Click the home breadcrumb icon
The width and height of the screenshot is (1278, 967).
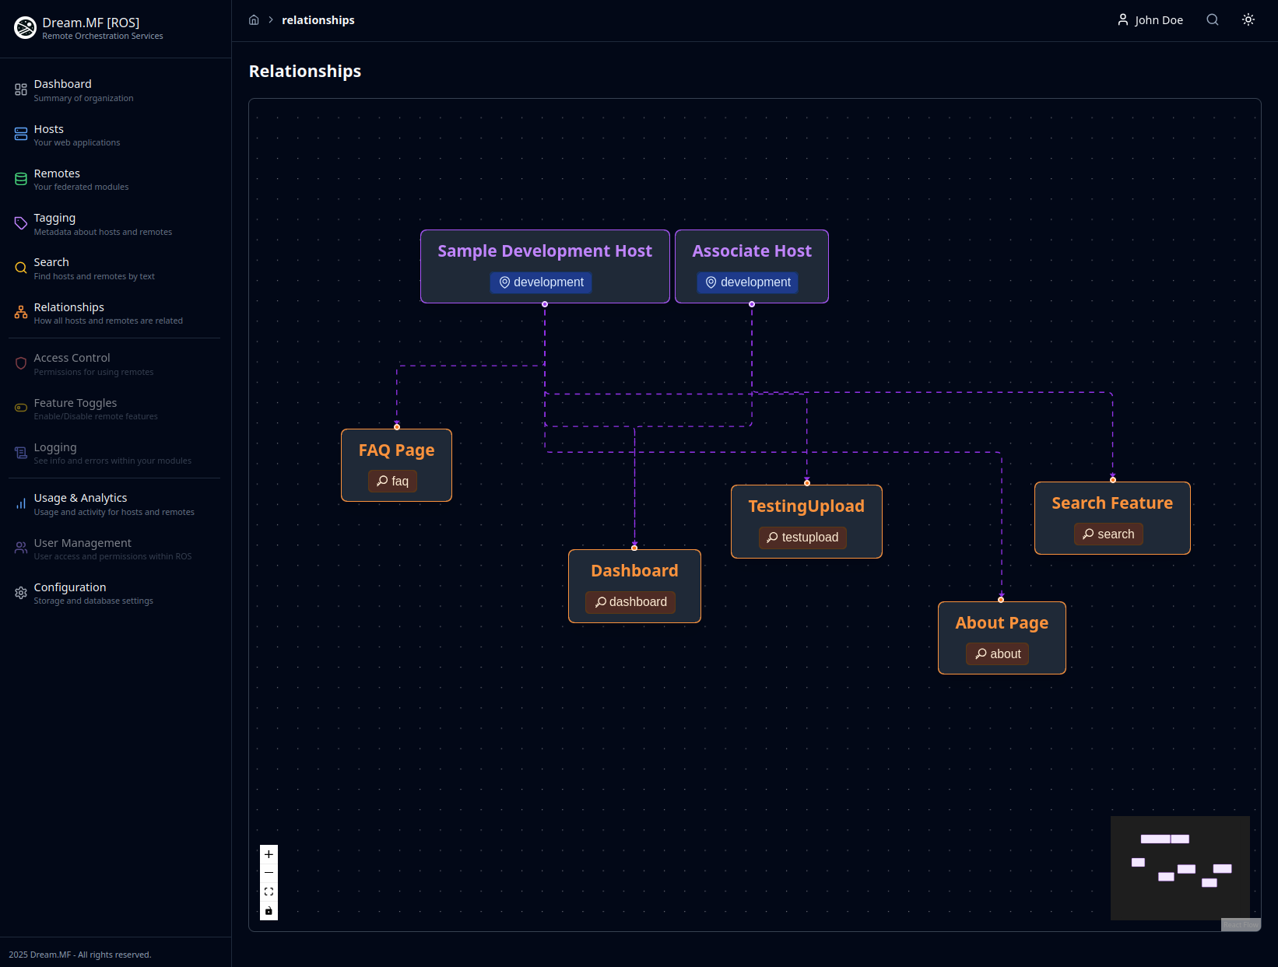[254, 20]
